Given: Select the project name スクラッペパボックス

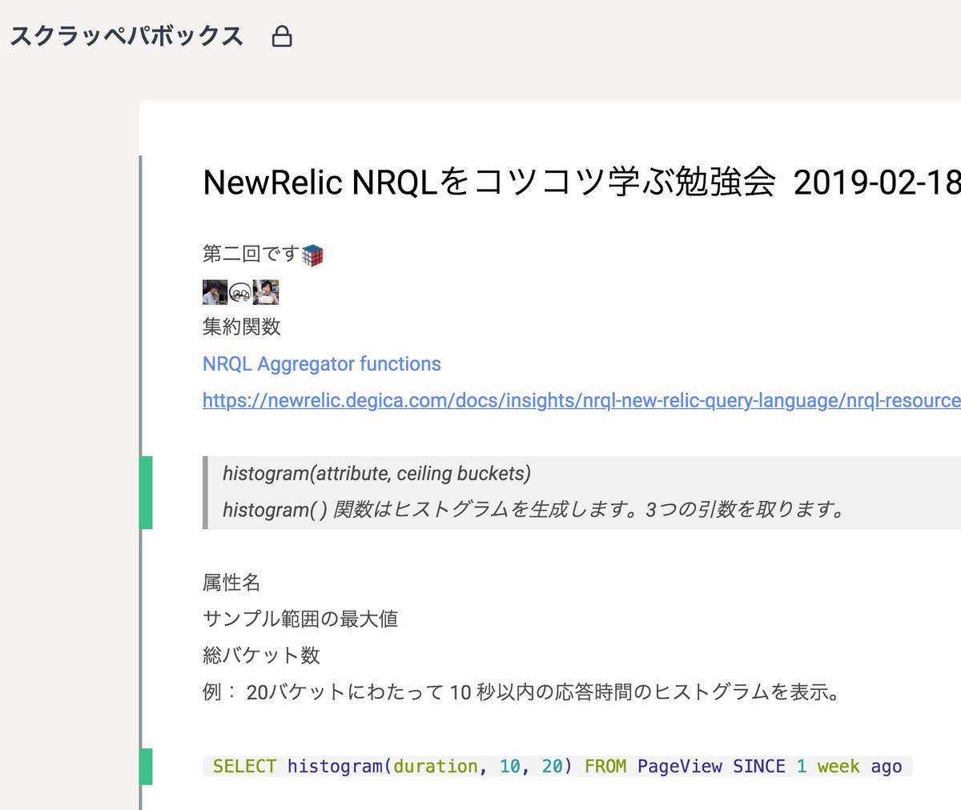Looking at the screenshot, I should click(127, 36).
